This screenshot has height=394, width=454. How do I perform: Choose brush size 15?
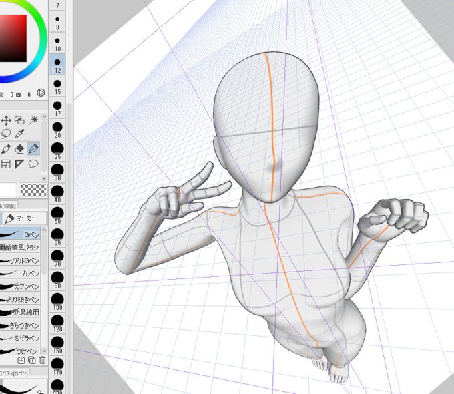(x=57, y=87)
